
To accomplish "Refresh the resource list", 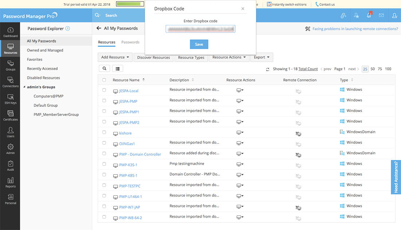I will coord(268,69).
